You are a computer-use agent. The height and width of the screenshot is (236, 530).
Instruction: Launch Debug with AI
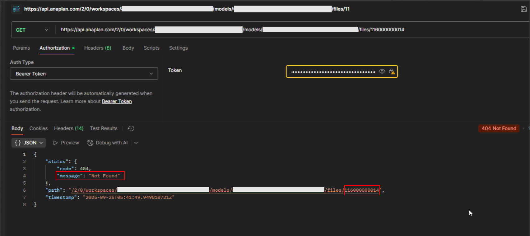coord(108,143)
